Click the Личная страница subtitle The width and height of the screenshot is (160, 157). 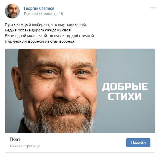coord(25,146)
